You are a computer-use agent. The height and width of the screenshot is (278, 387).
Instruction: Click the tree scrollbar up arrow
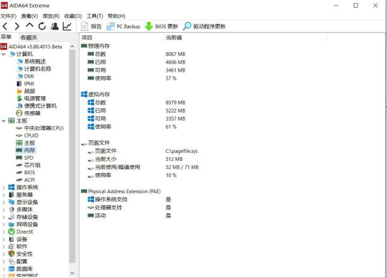(x=72, y=47)
